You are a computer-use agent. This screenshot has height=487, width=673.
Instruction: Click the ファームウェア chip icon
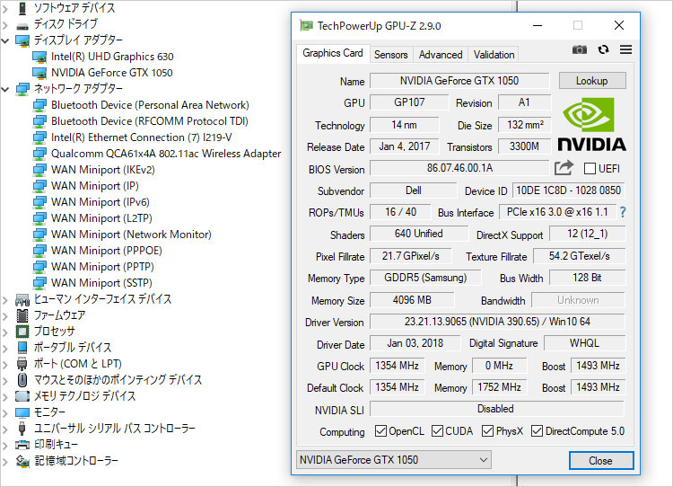[x=22, y=315]
